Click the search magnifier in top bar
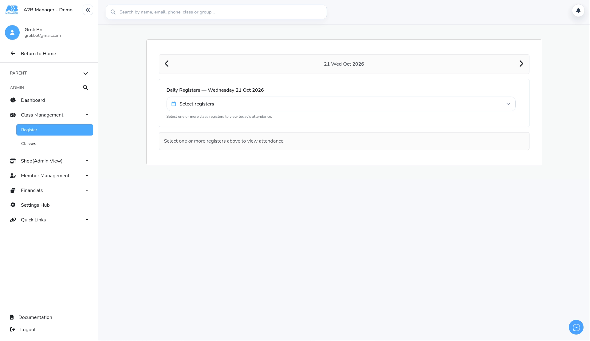 113,12
